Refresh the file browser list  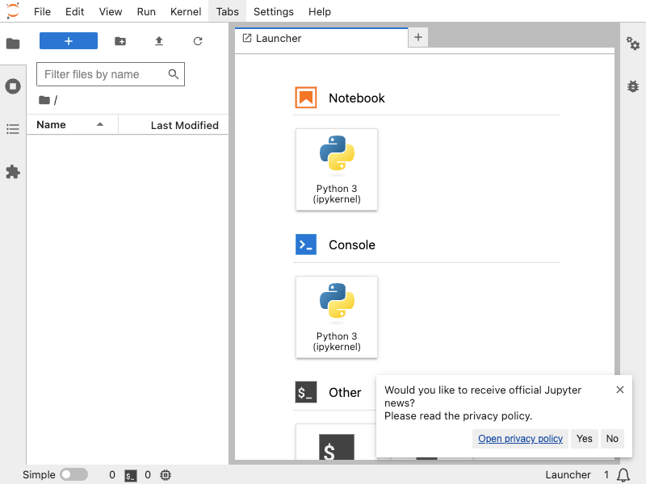[x=198, y=41]
